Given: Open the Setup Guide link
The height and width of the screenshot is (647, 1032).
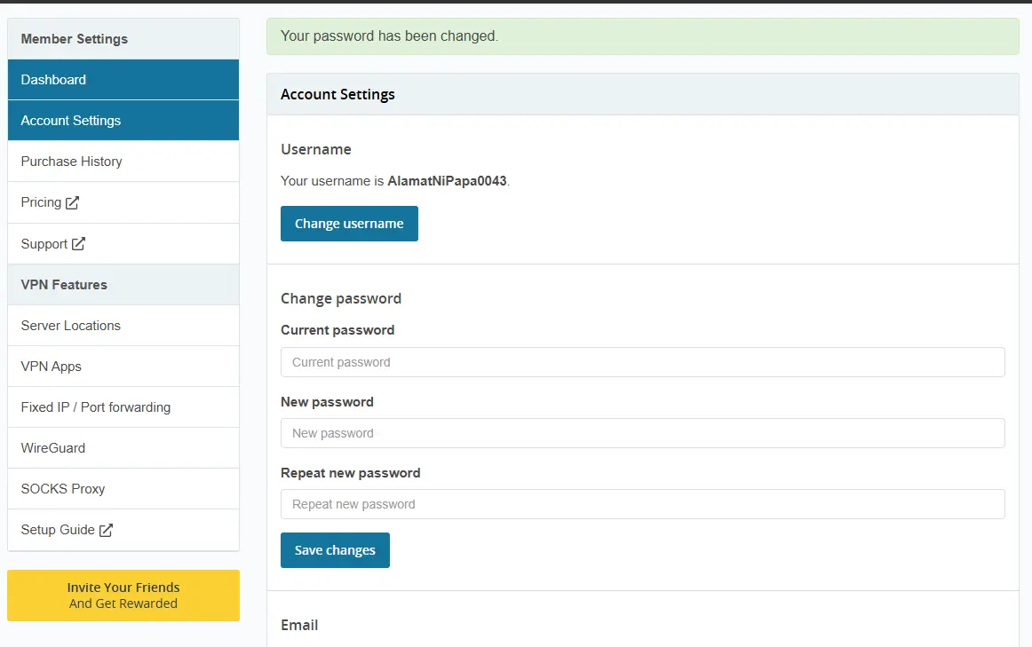Looking at the screenshot, I should tap(123, 530).
